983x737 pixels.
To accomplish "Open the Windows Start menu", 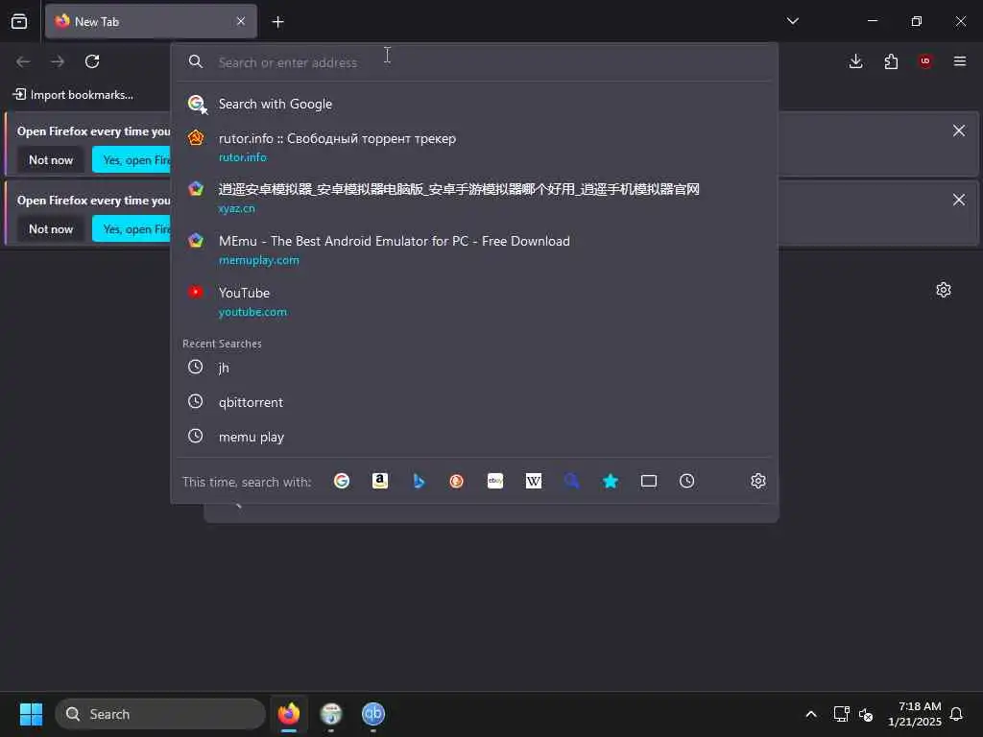I will (x=31, y=714).
